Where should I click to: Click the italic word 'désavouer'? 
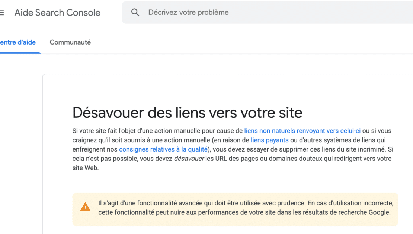click(189, 159)
